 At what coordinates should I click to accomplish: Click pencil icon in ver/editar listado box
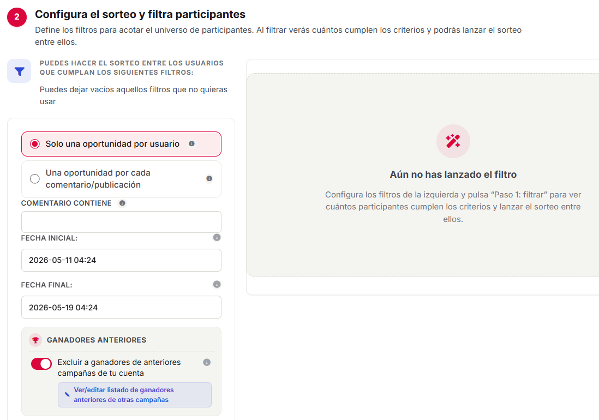(x=67, y=394)
